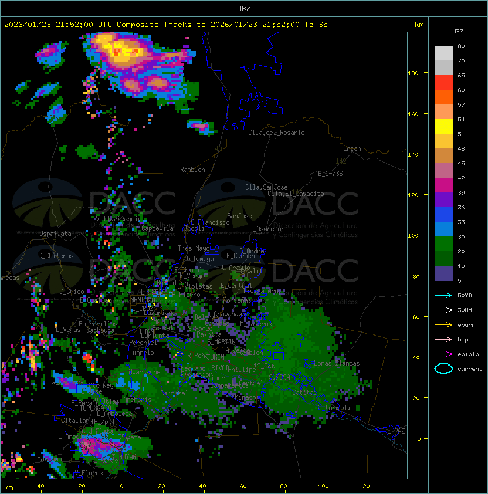Click the Clla.SanJose label

coord(266,187)
